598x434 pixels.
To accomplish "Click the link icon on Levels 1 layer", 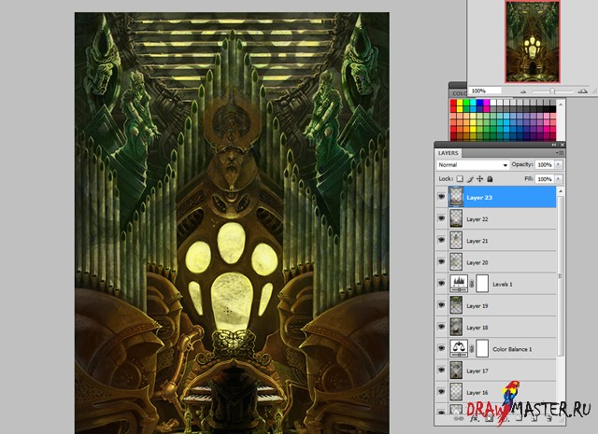I will coord(472,284).
